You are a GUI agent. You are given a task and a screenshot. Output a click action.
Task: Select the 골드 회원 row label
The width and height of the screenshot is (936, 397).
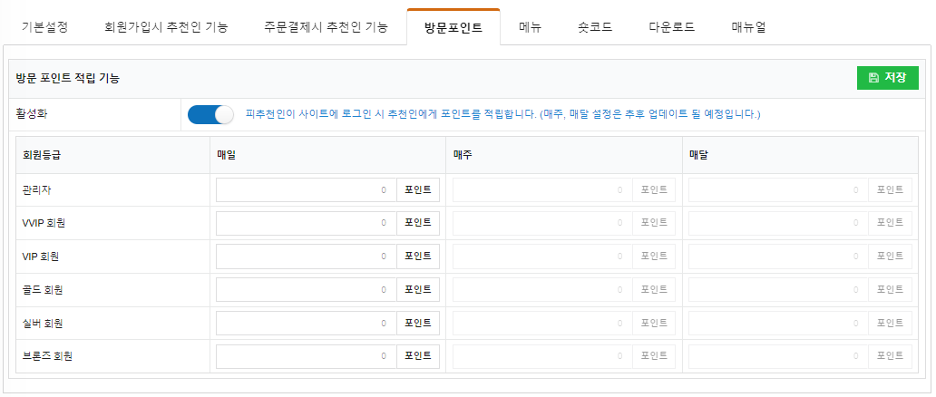click(x=43, y=290)
